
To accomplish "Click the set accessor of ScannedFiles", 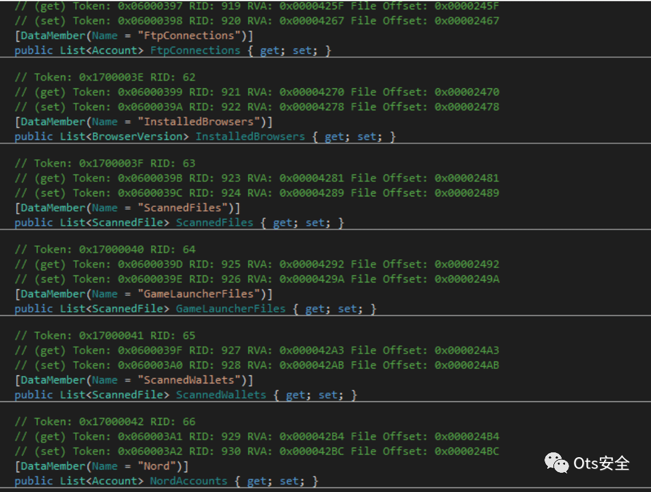I will (x=315, y=223).
